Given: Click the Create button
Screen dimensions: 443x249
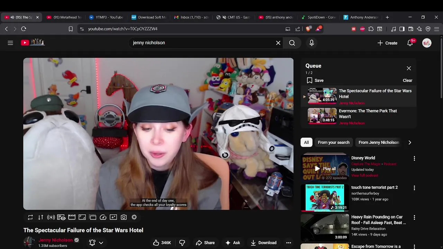Looking at the screenshot, I should click(387, 43).
